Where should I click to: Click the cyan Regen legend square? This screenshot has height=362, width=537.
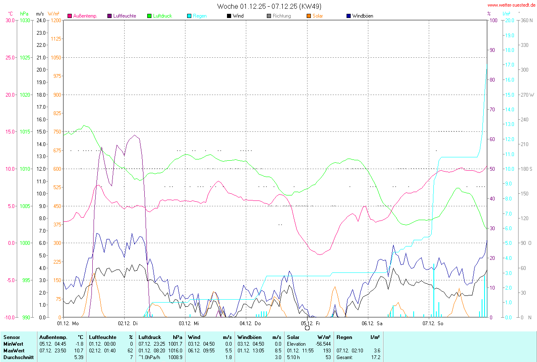tap(189, 16)
